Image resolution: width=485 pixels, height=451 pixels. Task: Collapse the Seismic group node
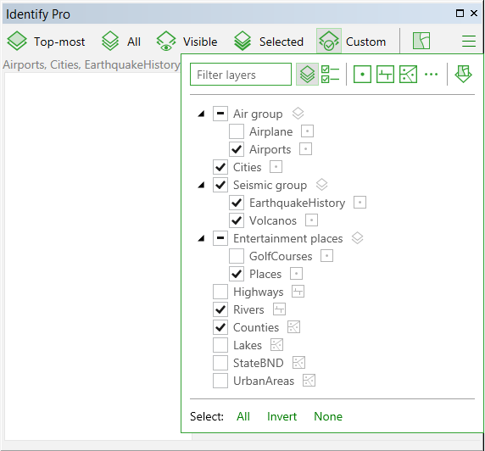(201, 185)
